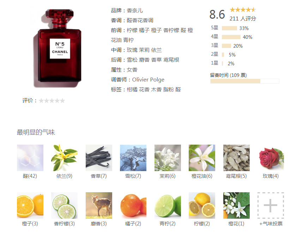Select the 青柠 lime scent image
303x236 pixels.
(x=168, y=205)
